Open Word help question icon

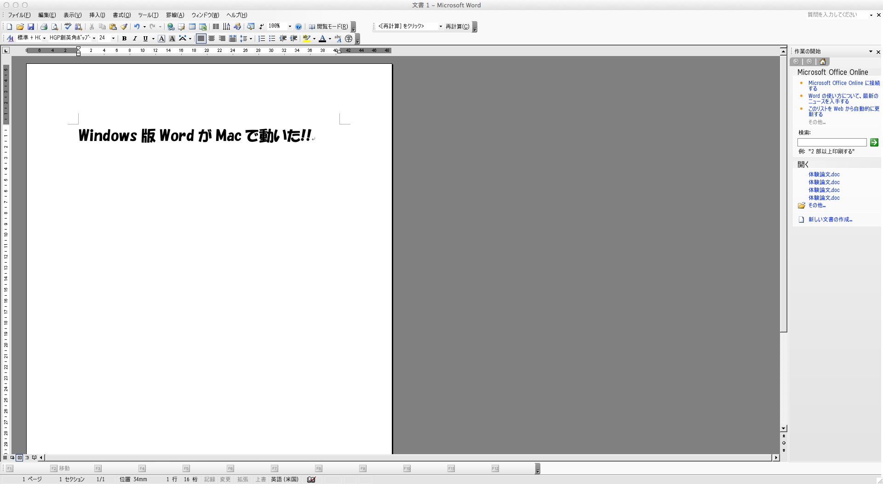pyautogui.click(x=298, y=27)
